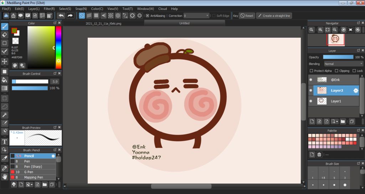The height and width of the screenshot is (194, 365).
Task: Click Create a straight line button
Action: click(274, 16)
